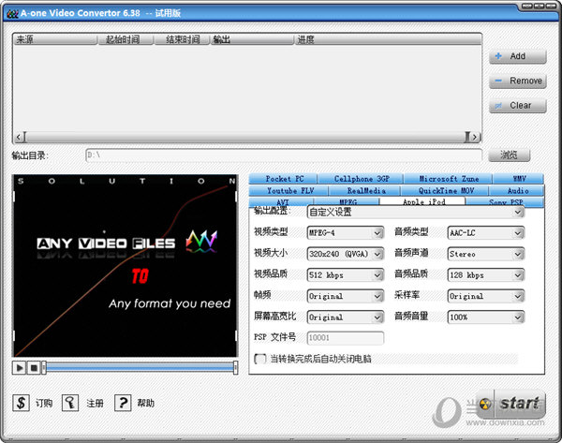Screen dimensions: 562x443
Task: Open the 视频类型 MPEG-4 dropdown
Action: 377,233
